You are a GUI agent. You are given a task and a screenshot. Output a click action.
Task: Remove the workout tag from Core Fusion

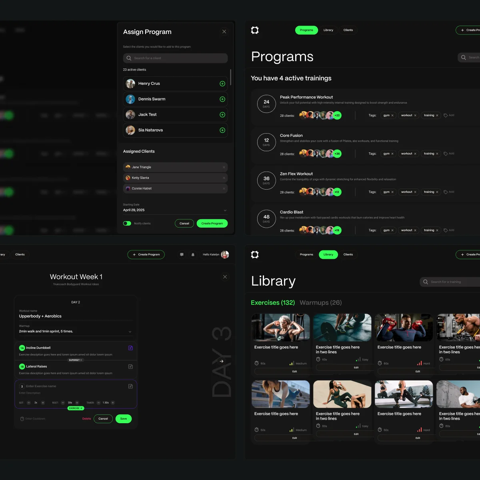(415, 154)
